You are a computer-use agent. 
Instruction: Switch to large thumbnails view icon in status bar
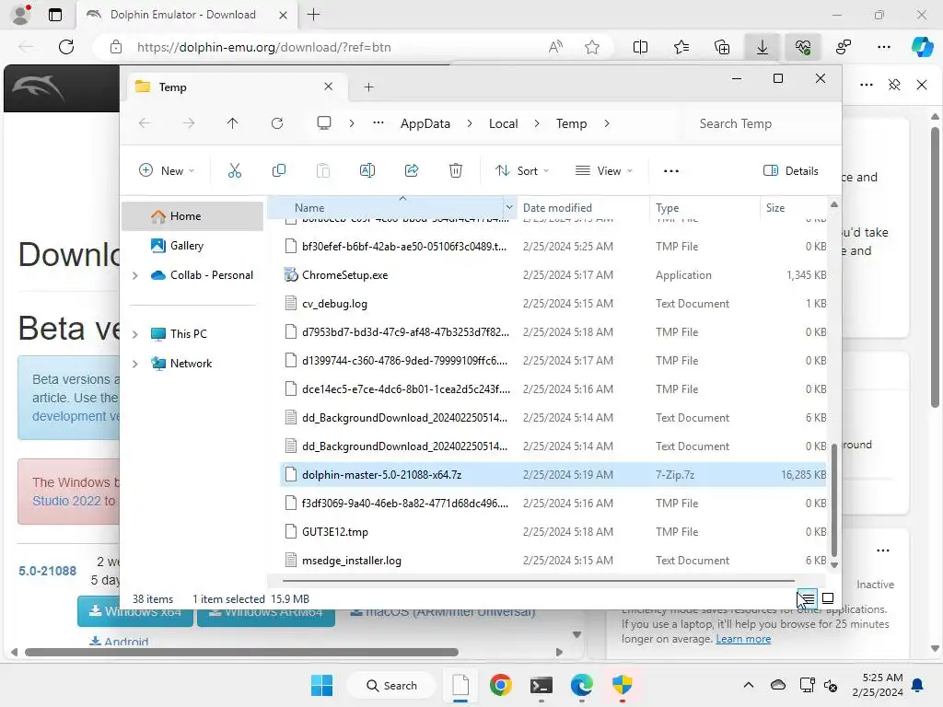click(828, 598)
